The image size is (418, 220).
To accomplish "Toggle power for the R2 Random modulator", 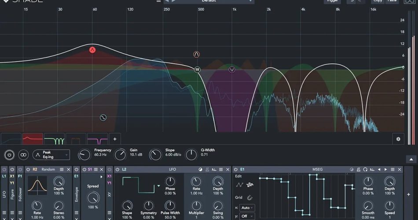I will coord(28,169).
